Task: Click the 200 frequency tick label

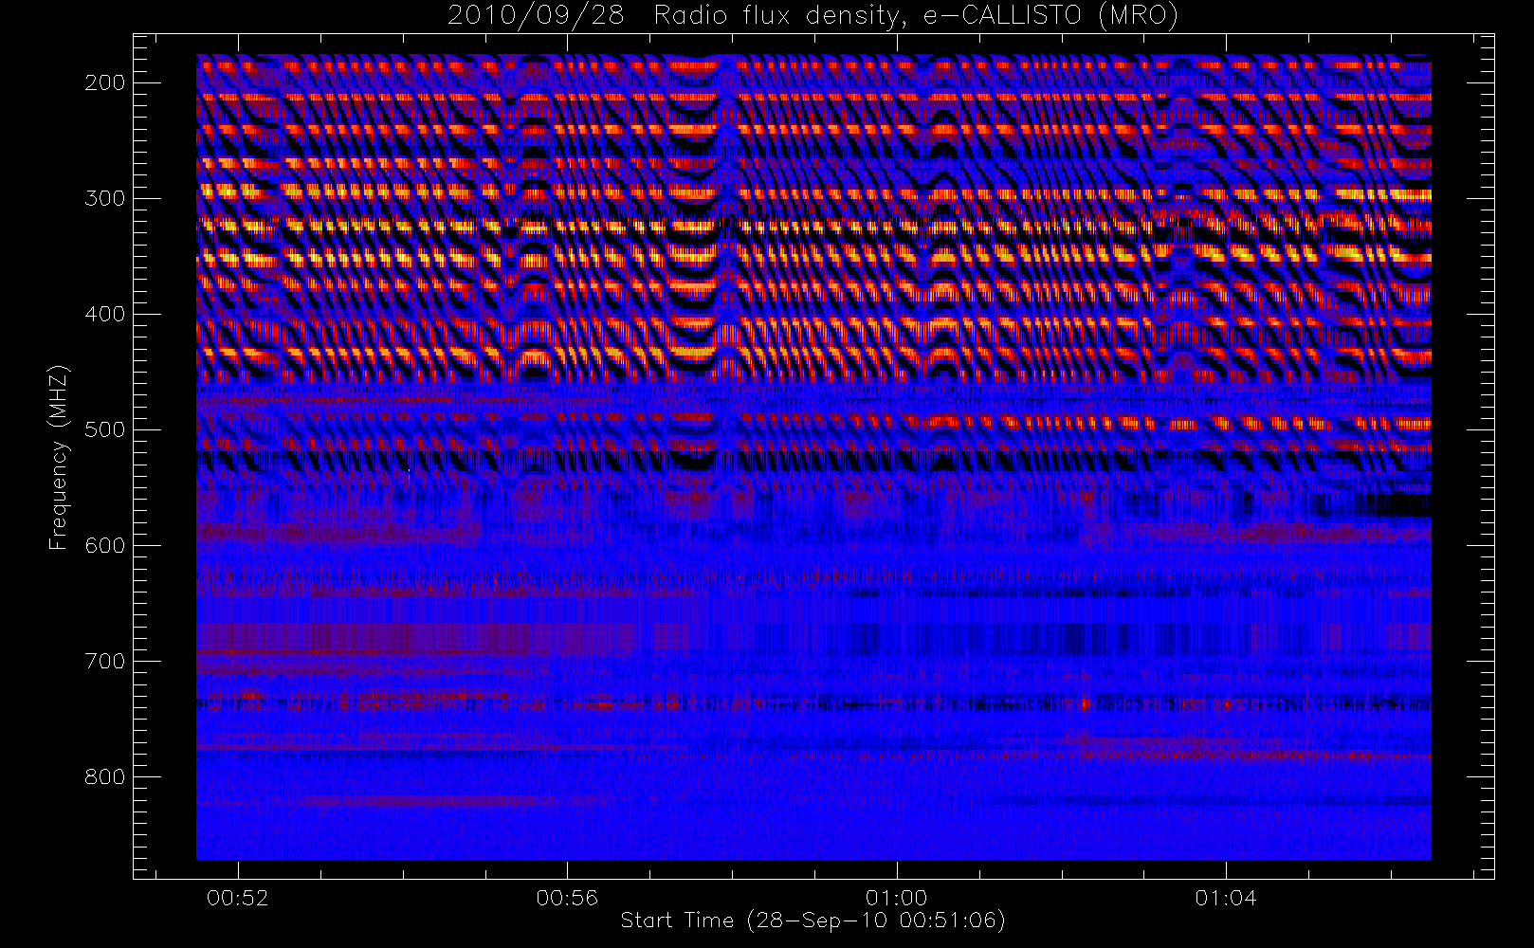Action: 105,82
